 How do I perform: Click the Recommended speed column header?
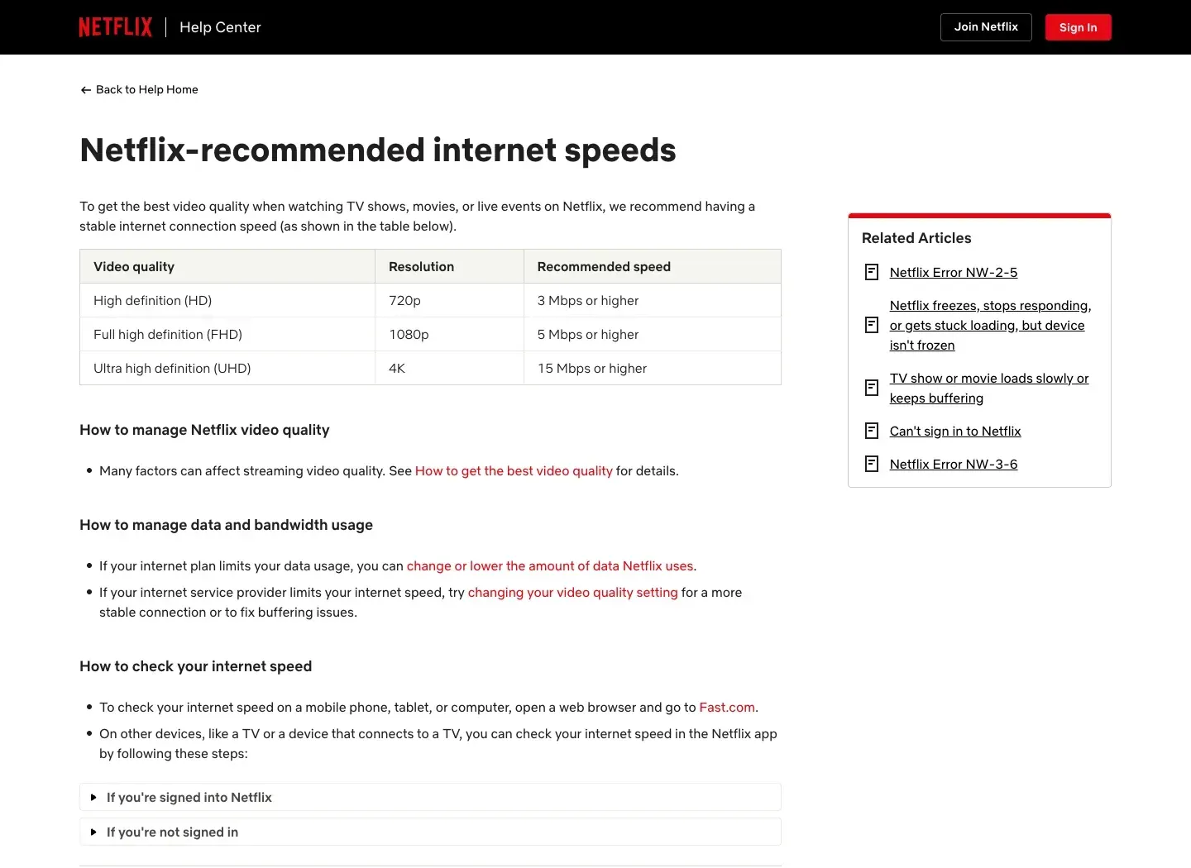tap(653, 266)
